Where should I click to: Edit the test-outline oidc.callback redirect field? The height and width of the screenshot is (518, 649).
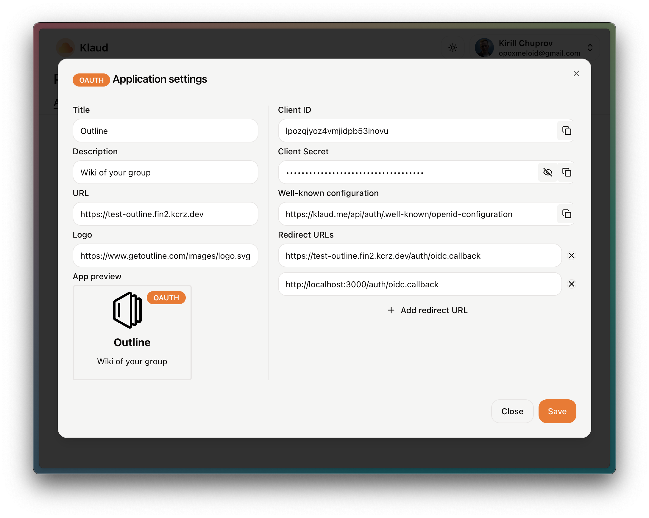coord(420,255)
